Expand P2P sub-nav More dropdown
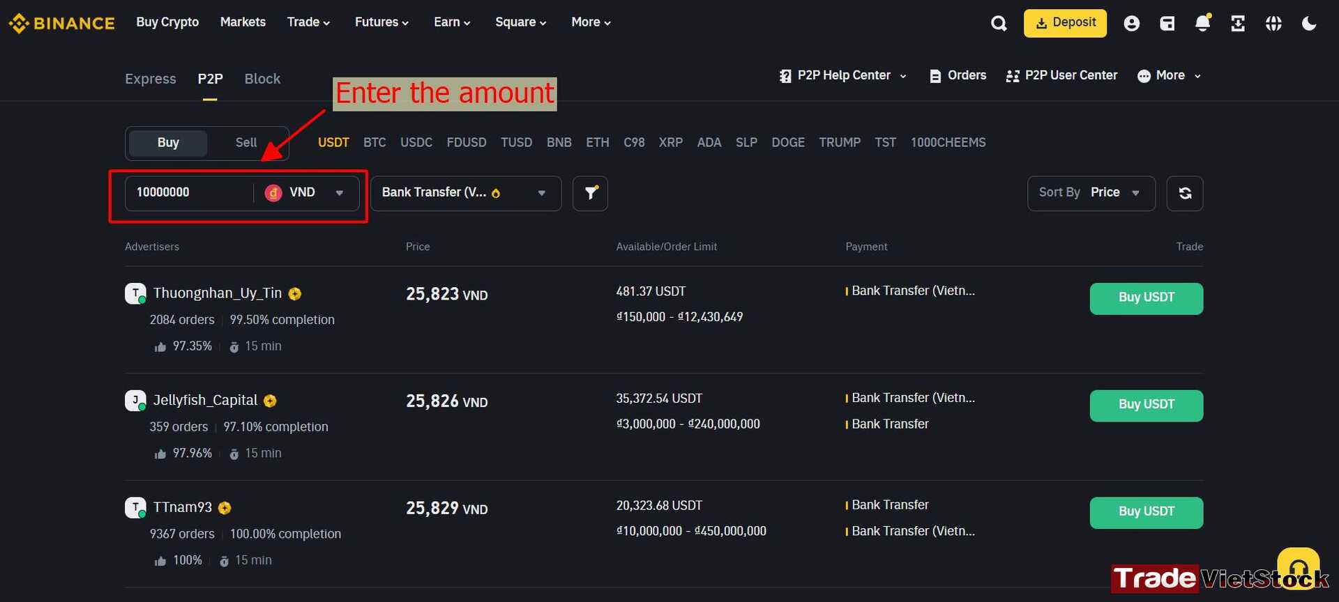 (1197, 76)
